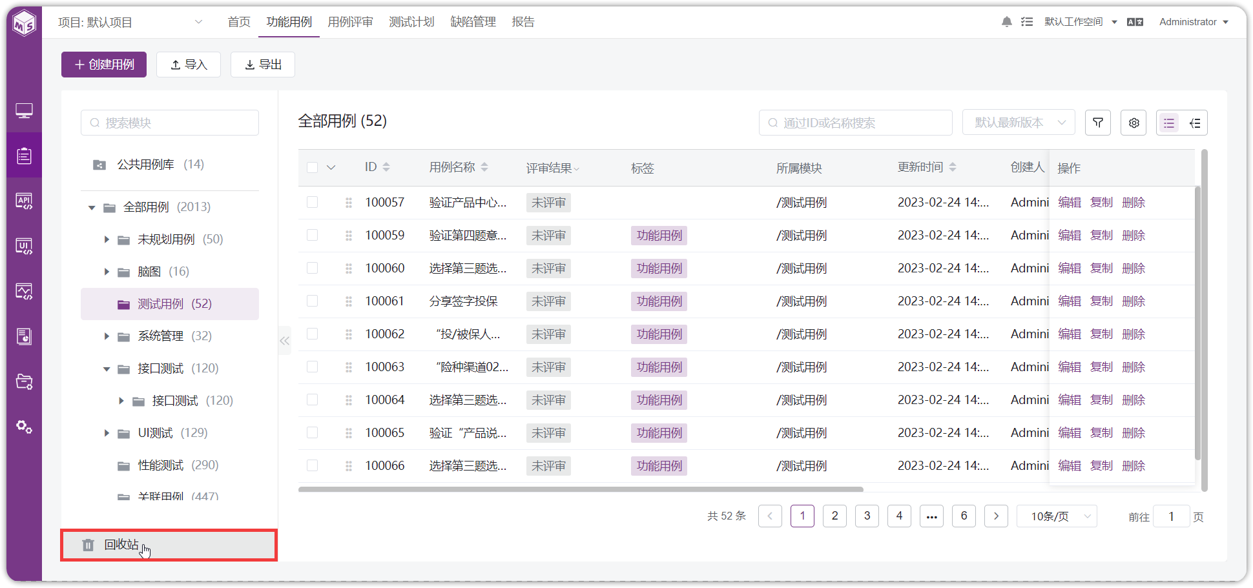Image resolution: width=1253 pixels, height=588 pixels.
Task: Click the 创建用例 button
Action: pos(104,65)
